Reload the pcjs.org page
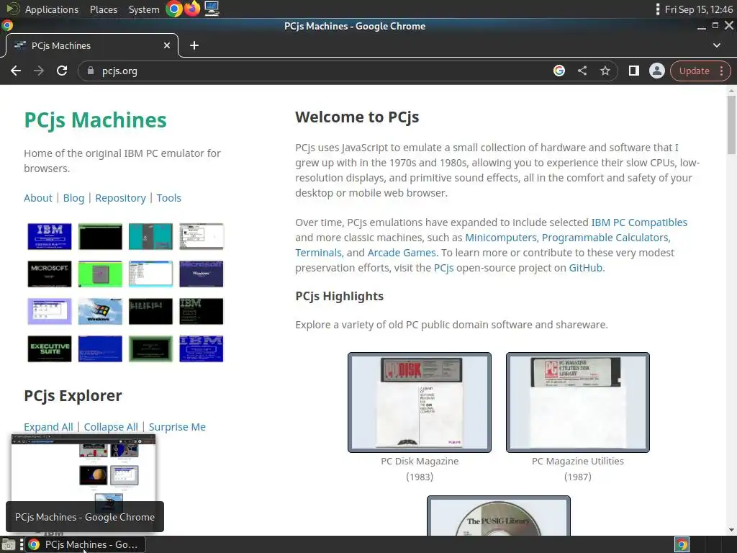Viewport: 737px width, 553px height. point(62,71)
